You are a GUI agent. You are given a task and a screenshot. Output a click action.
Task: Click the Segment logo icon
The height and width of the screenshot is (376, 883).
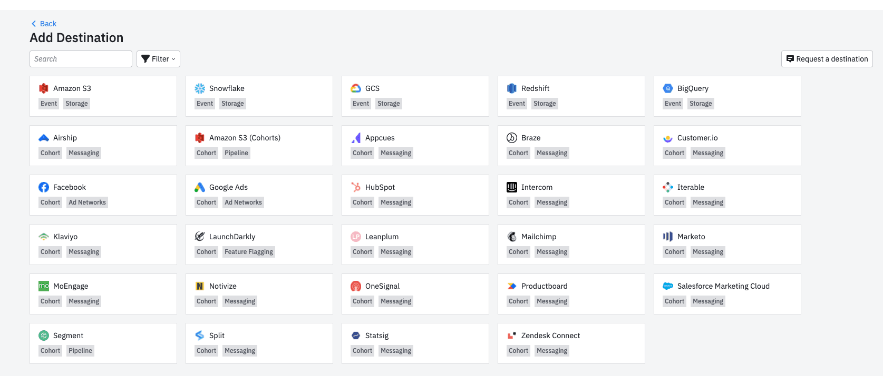point(44,336)
